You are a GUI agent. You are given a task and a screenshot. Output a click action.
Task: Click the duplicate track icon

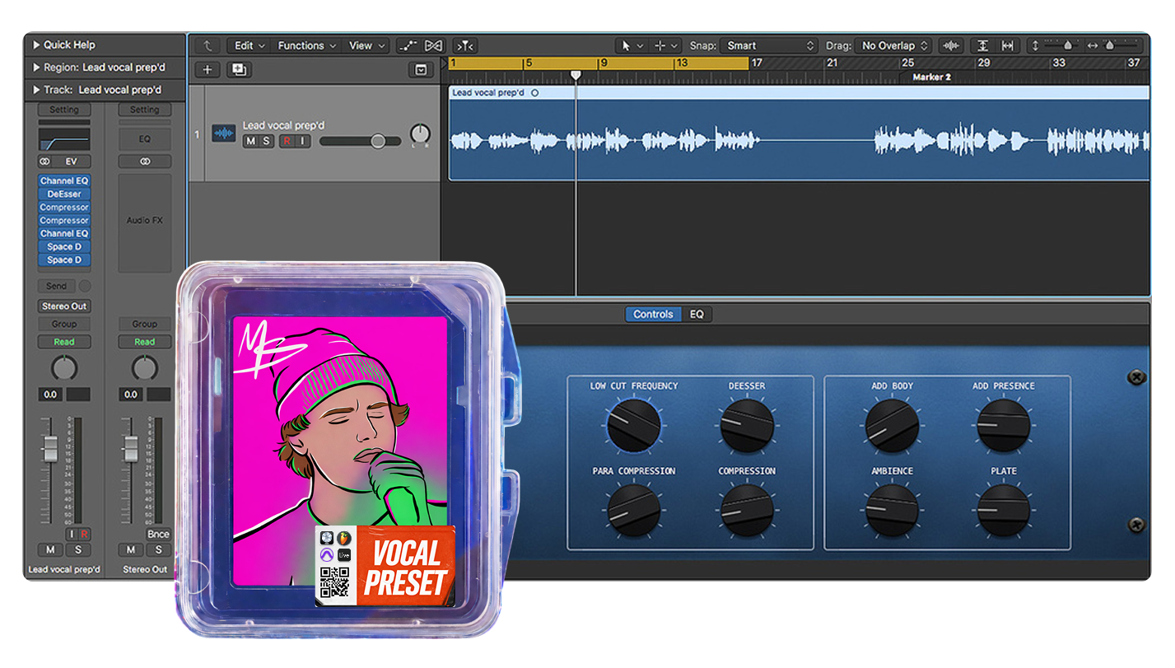(240, 70)
